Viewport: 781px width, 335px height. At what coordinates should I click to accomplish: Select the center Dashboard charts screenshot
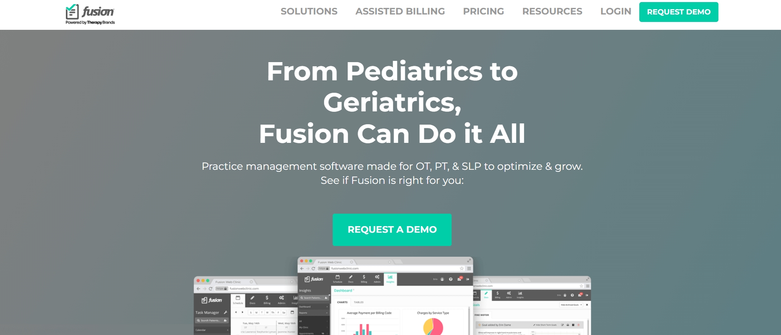coord(385,296)
